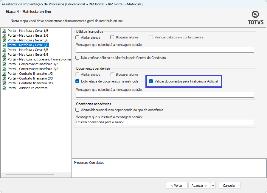The height and width of the screenshot is (193, 267).
Task: Select Portal - Matrícula / Geral 4/6 step
Action: pos(28,45)
